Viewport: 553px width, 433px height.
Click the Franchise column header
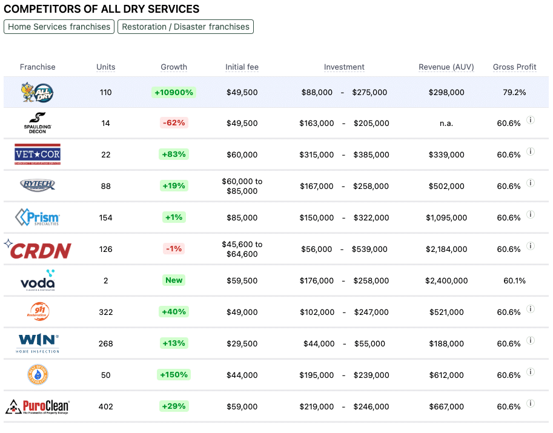click(38, 67)
